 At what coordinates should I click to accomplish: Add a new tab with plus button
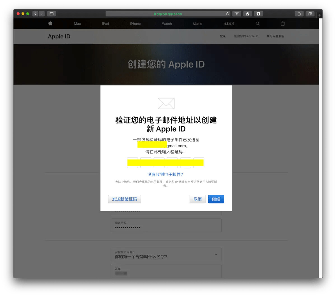319,15
